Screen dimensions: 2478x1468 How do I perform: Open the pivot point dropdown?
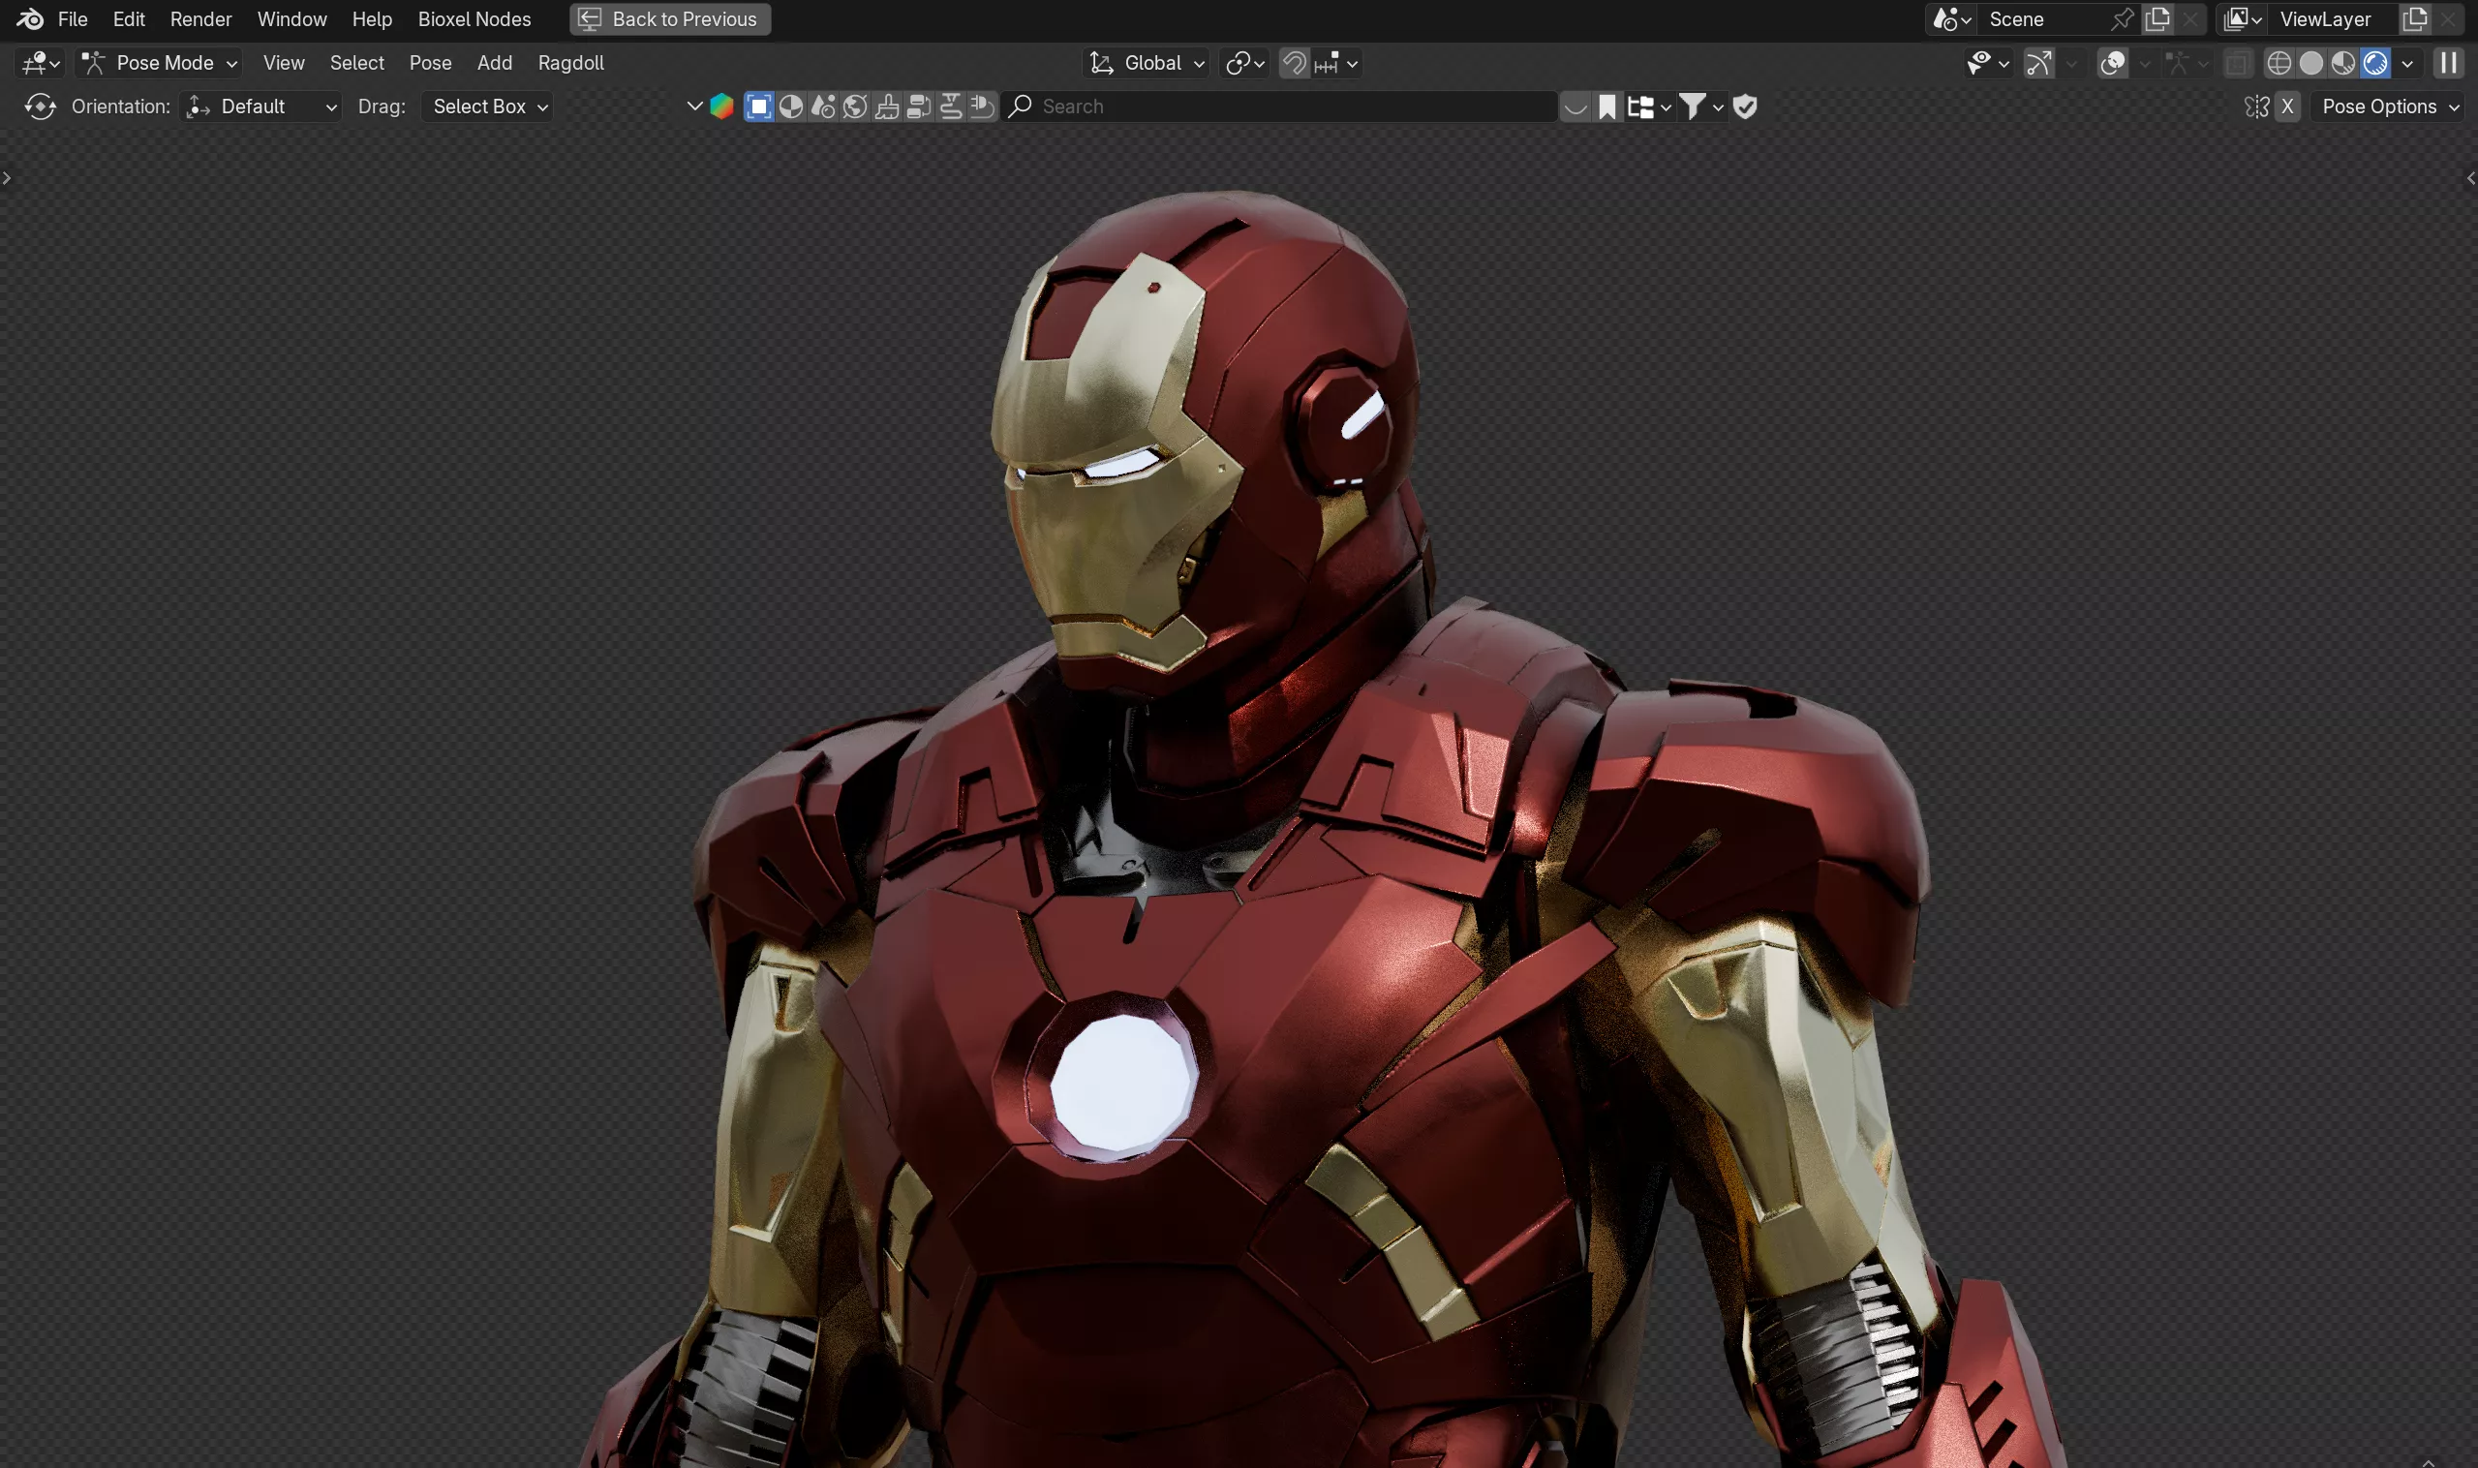pyautogui.click(x=1244, y=63)
